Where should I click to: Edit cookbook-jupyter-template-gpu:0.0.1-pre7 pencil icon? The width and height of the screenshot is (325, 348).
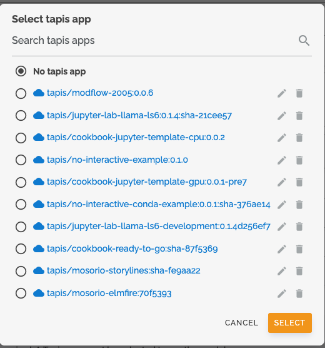tap(282, 182)
